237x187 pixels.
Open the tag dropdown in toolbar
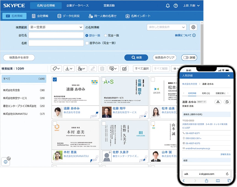[56, 69]
